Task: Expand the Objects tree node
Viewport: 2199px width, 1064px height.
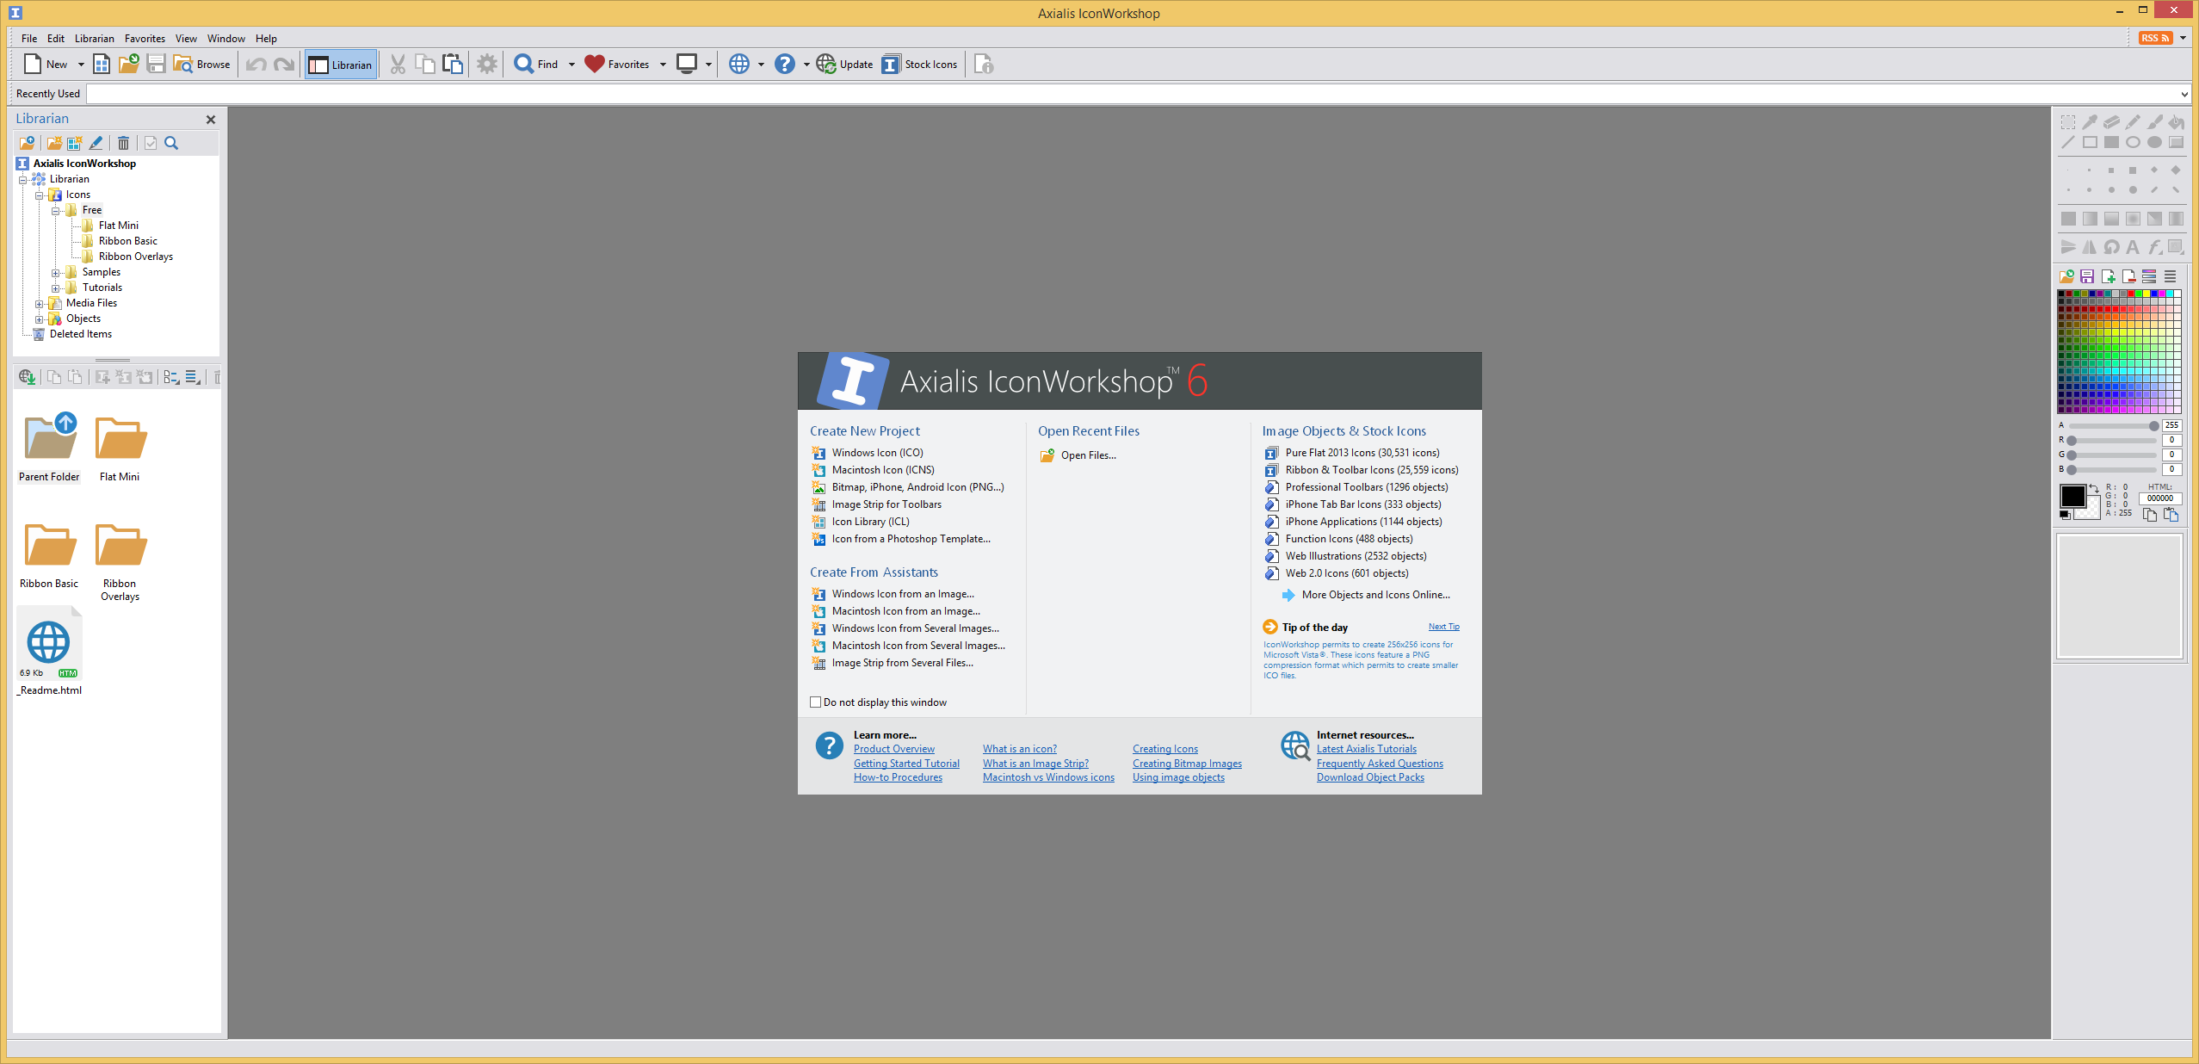Action: tap(39, 319)
